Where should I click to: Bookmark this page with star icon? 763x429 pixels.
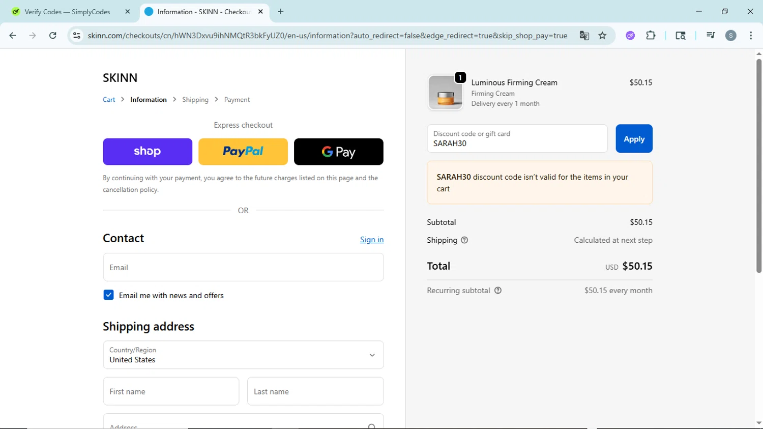click(603, 36)
